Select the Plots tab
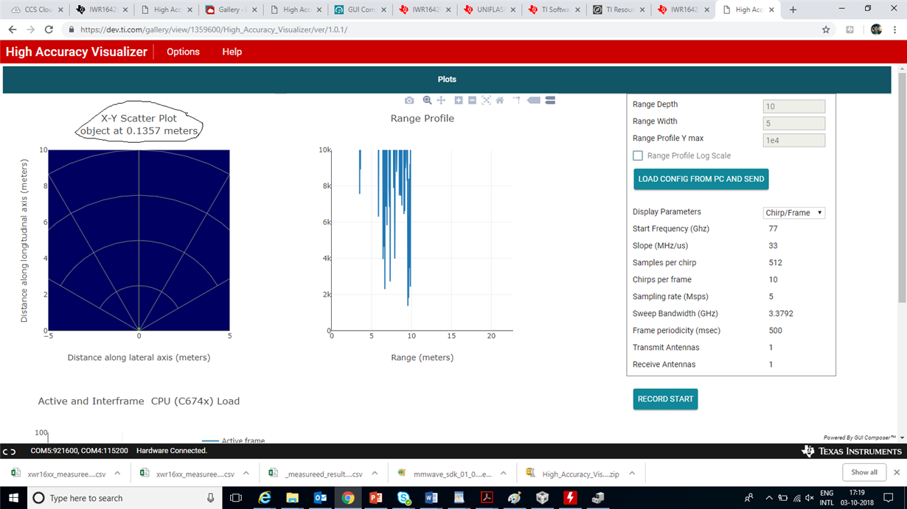The height and width of the screenshot is (509, 907). coord(447,80)
